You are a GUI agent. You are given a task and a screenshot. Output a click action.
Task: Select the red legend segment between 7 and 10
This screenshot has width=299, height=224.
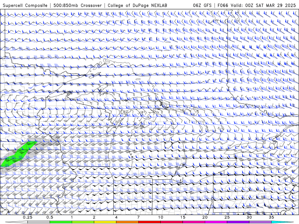click(149, 222)
